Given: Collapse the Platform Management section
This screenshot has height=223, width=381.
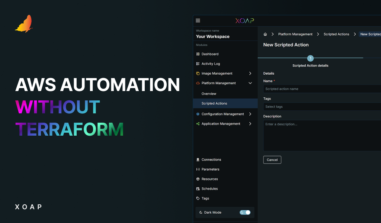Looking at the screenshot, I should [250, 83].
